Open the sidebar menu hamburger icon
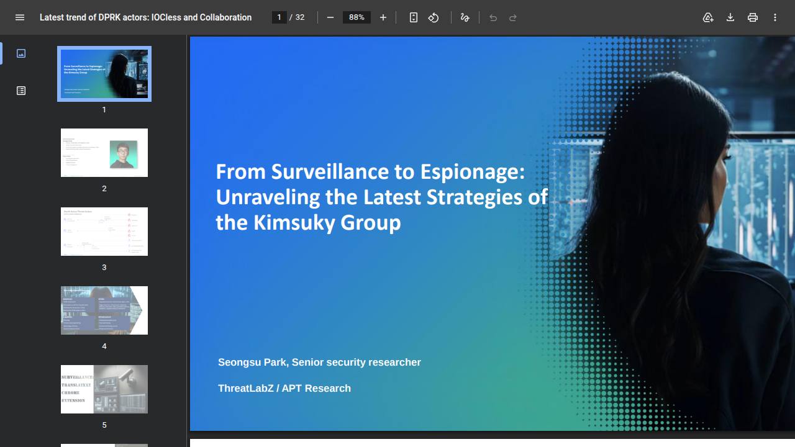The height and width of the screenshot is (447, 795). [x=20, y=17]
